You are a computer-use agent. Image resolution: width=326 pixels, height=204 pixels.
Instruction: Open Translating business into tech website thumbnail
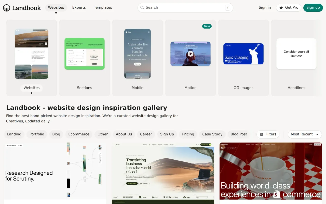[163, 173]
